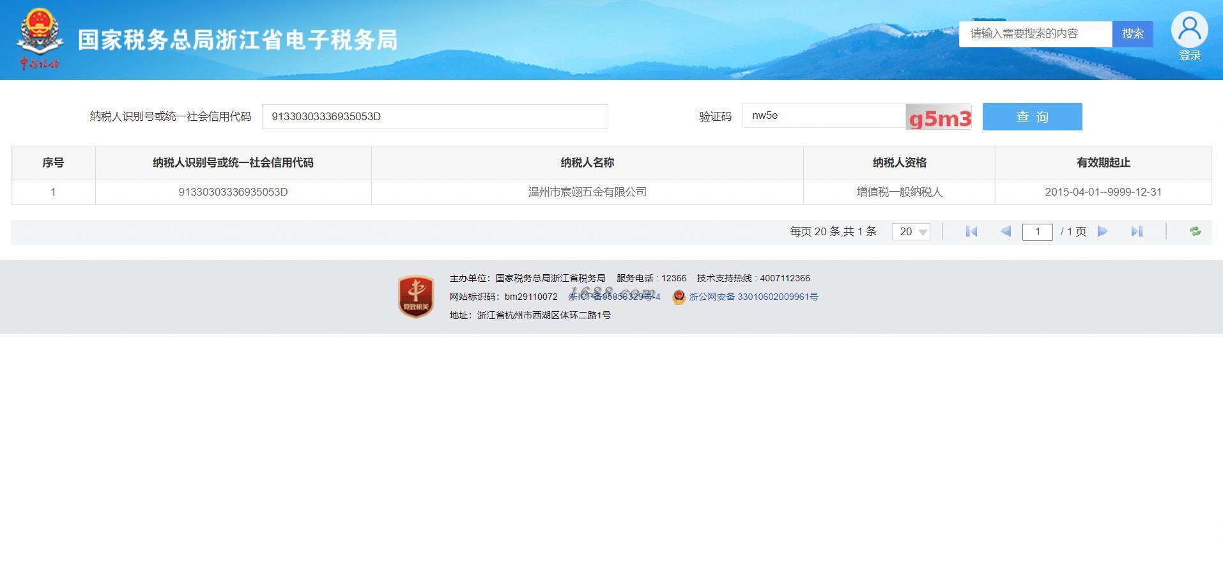Focus the 验证码 captcha input field
Screen dimensions: 1223x583
824,116
